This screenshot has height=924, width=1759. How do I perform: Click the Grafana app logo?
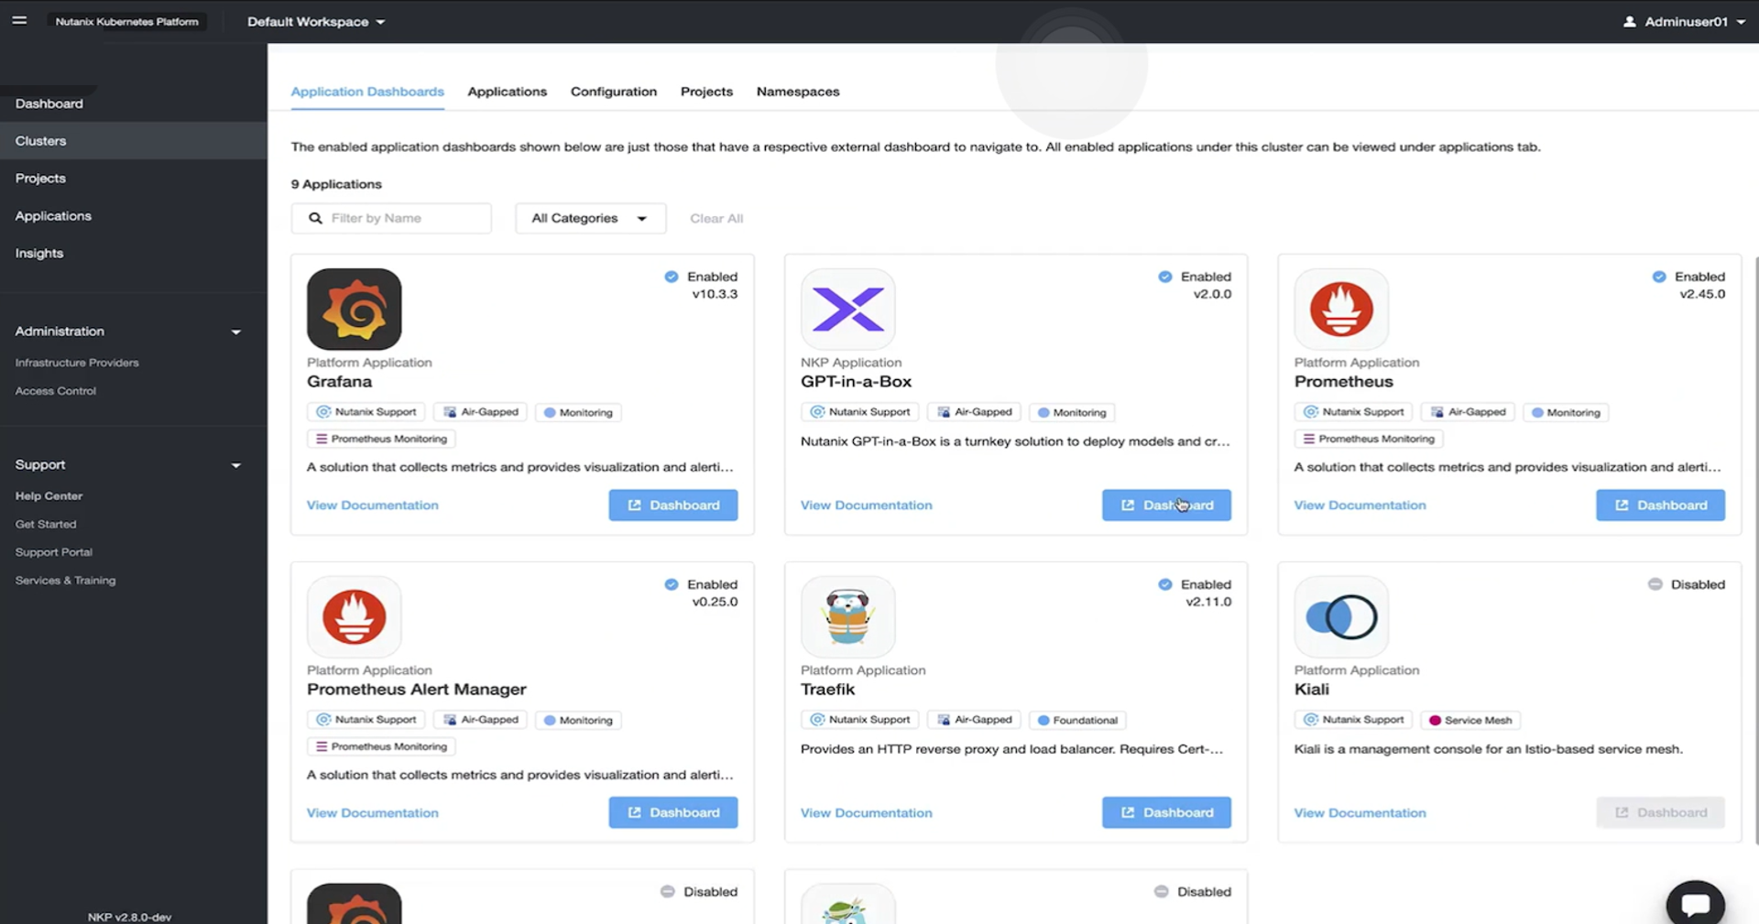click(x=354, y=309)
